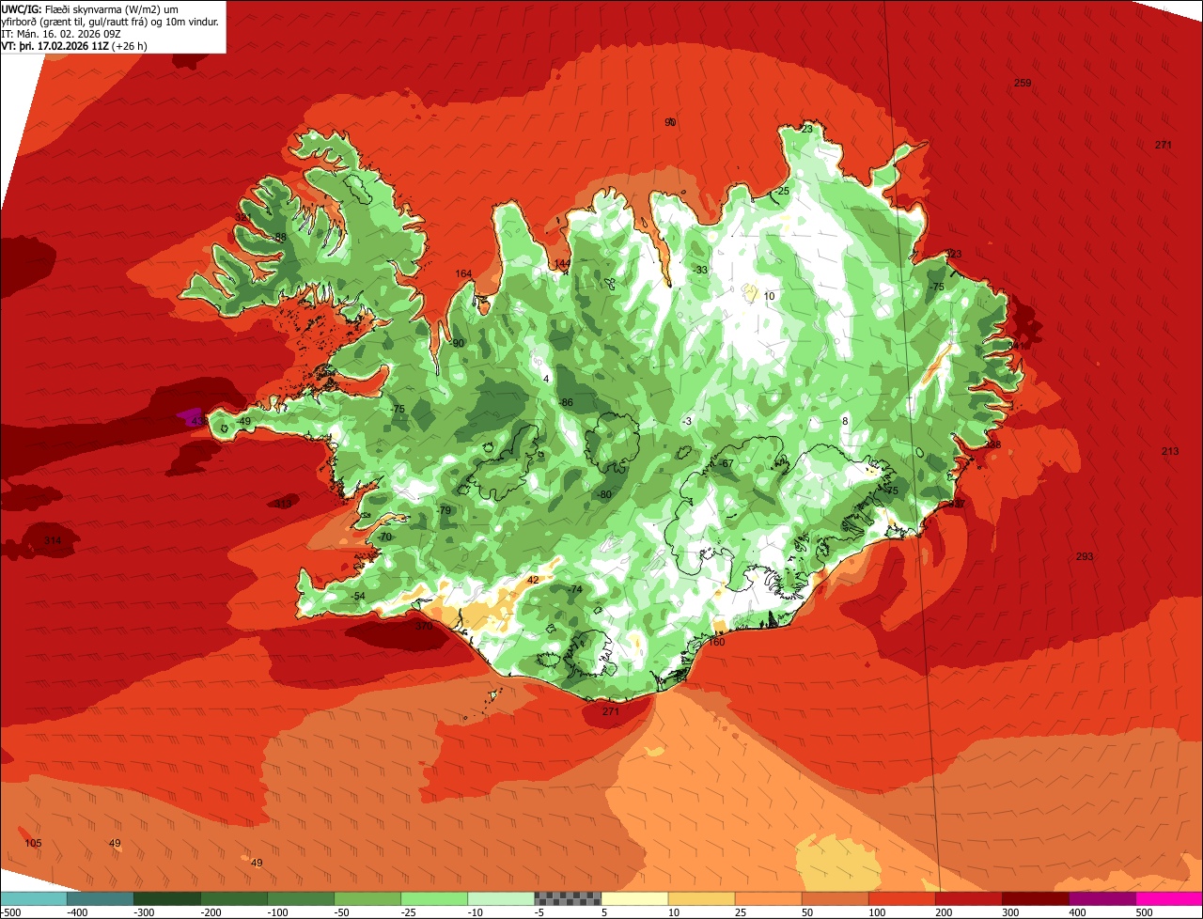Click the map value '314' in the western sea
Viewport: 1203px width, 919px height.
53,540
